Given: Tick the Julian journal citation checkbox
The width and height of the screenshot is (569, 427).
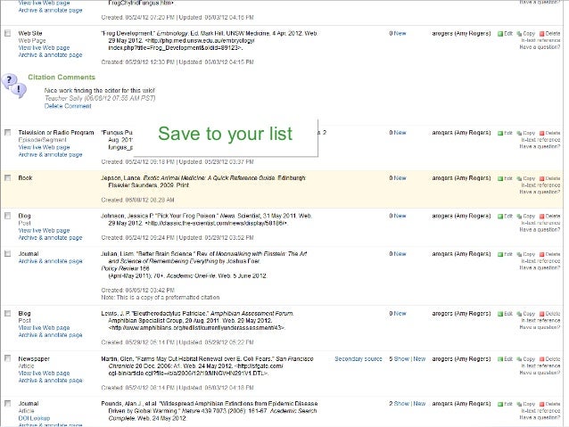Looking at the screenshot, I should [x=8, y=253].
